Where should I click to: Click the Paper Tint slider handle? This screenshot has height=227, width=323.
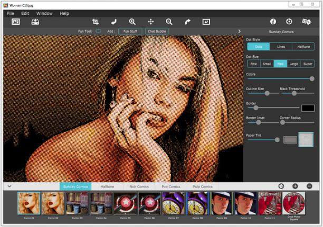277,140
